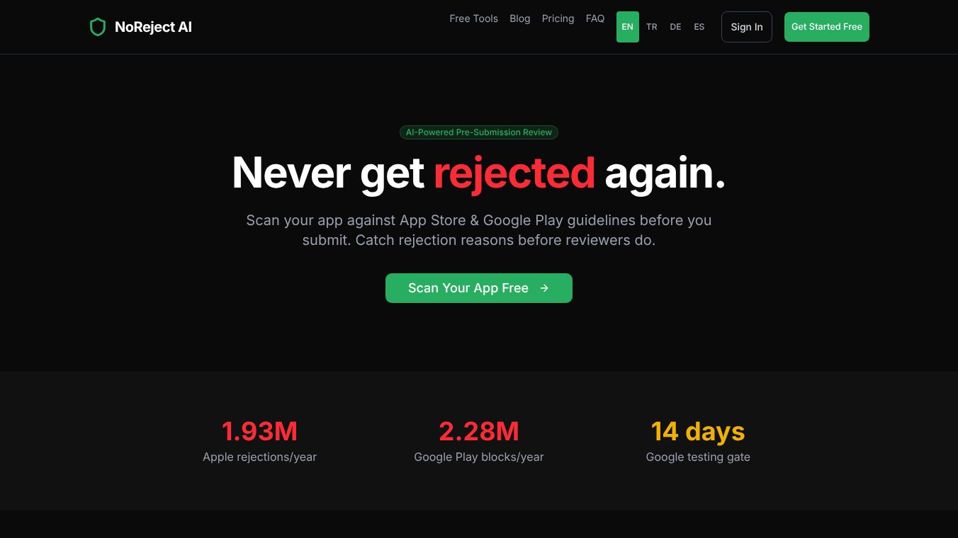Open the Free Tools menu
This screenshot has height=538, width=958.
(x=473, y=18)
